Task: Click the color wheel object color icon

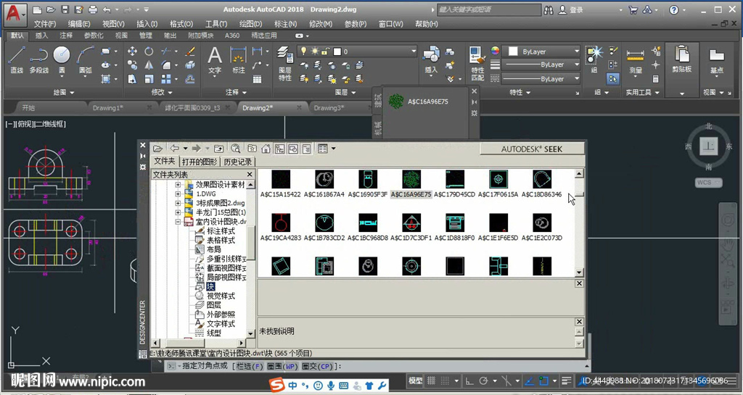Action: pyautogui.click(x=495, y=51)
